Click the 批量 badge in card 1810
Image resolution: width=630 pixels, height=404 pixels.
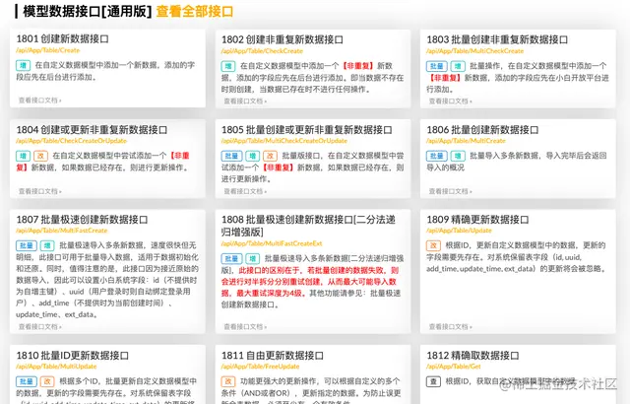tap(27, 381)
